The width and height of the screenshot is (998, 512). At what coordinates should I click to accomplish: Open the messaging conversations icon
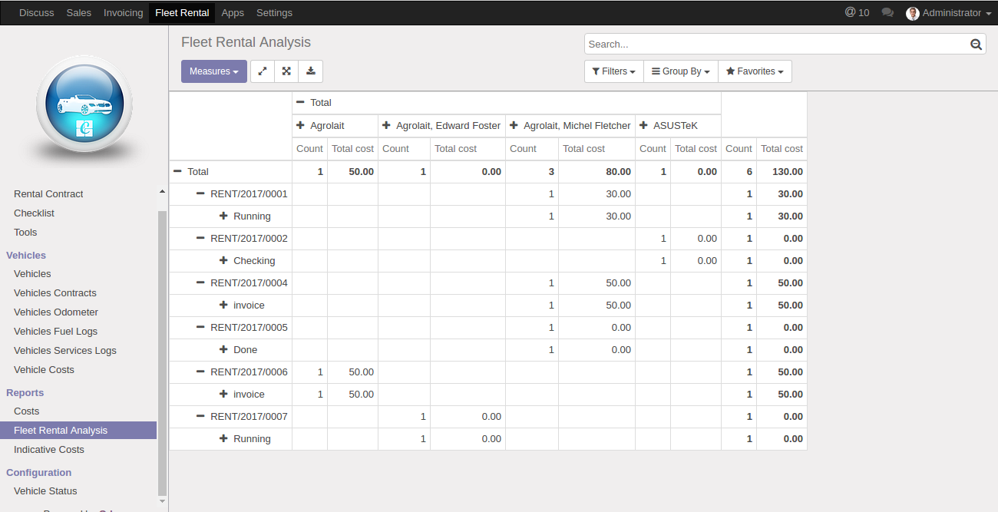pyautogui.click(x=887, y=12)
